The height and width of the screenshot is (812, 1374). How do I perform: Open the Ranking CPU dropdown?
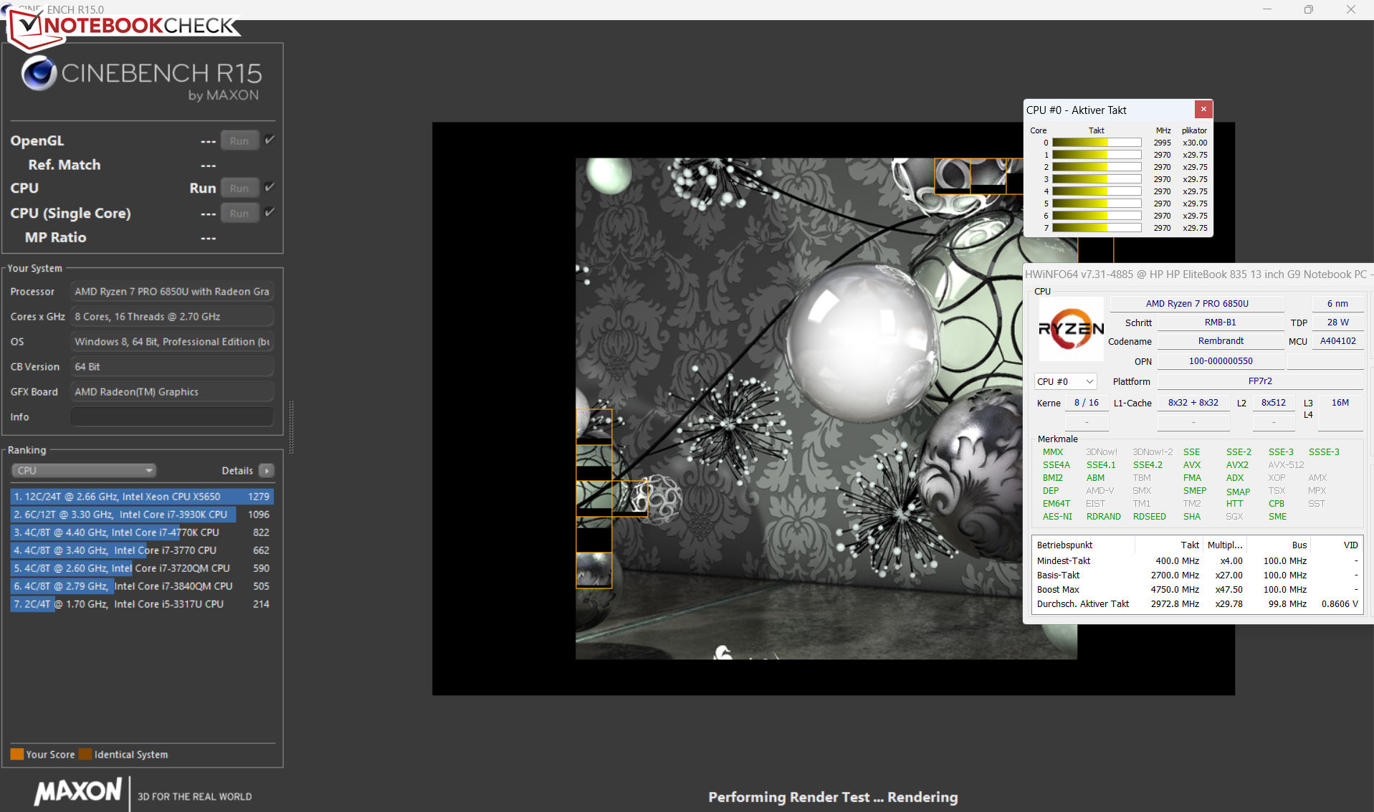tap(84, 471)
